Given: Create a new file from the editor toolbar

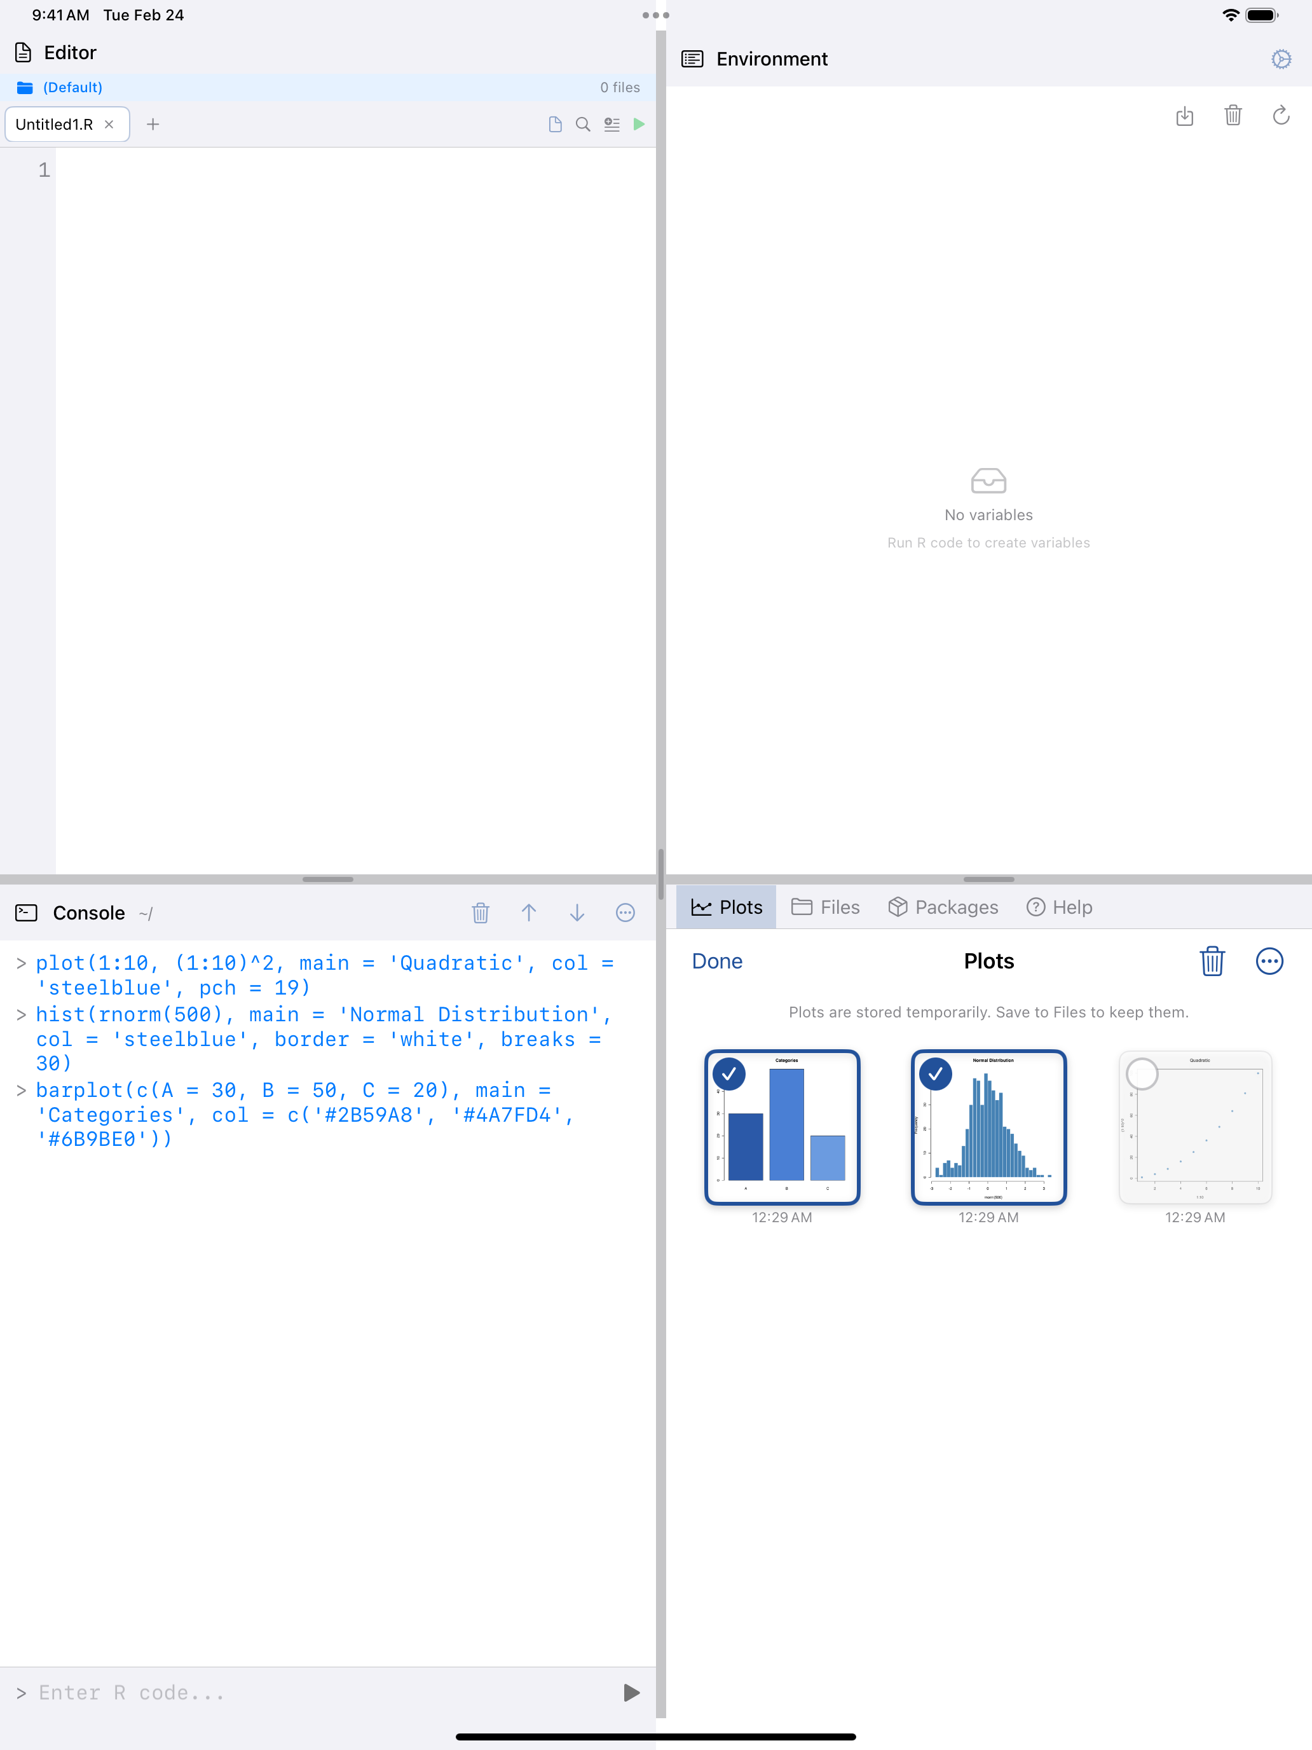Looking at the screenshot, I should point(554,124).
